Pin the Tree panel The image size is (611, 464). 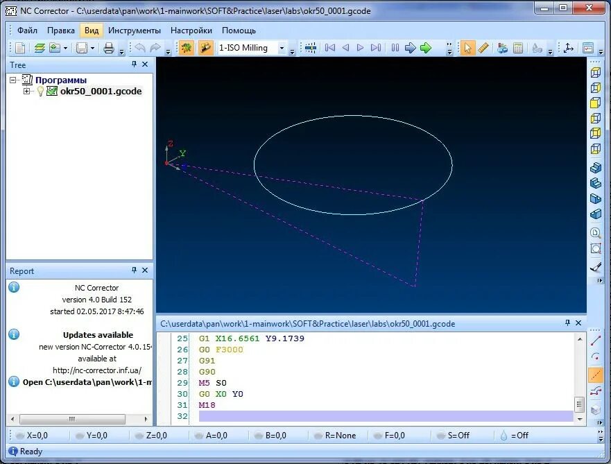click(x=134, y=65)
